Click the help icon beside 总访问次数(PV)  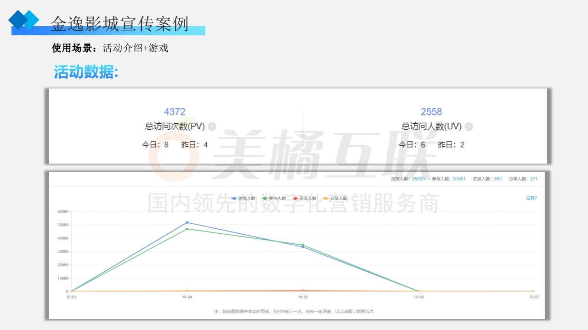click(x=212, y=127)
